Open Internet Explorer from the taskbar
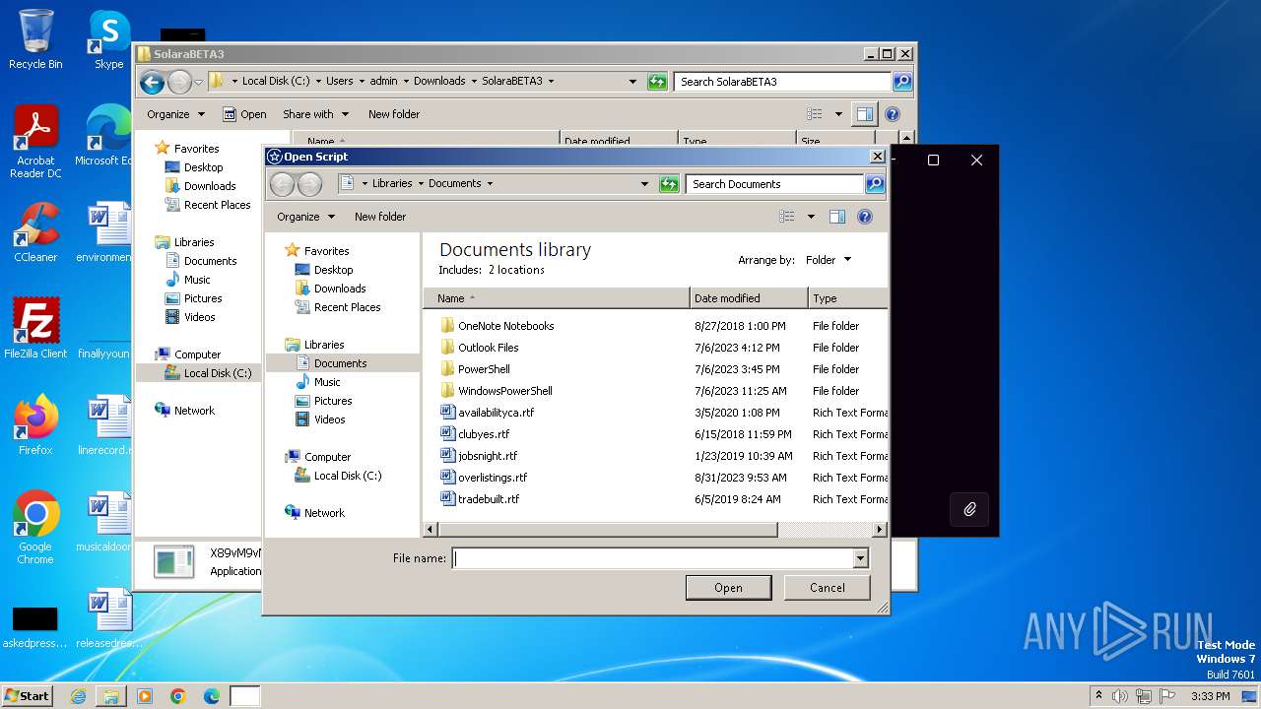The width and height of the screenshot is (1261, 709). coord(78,696)
